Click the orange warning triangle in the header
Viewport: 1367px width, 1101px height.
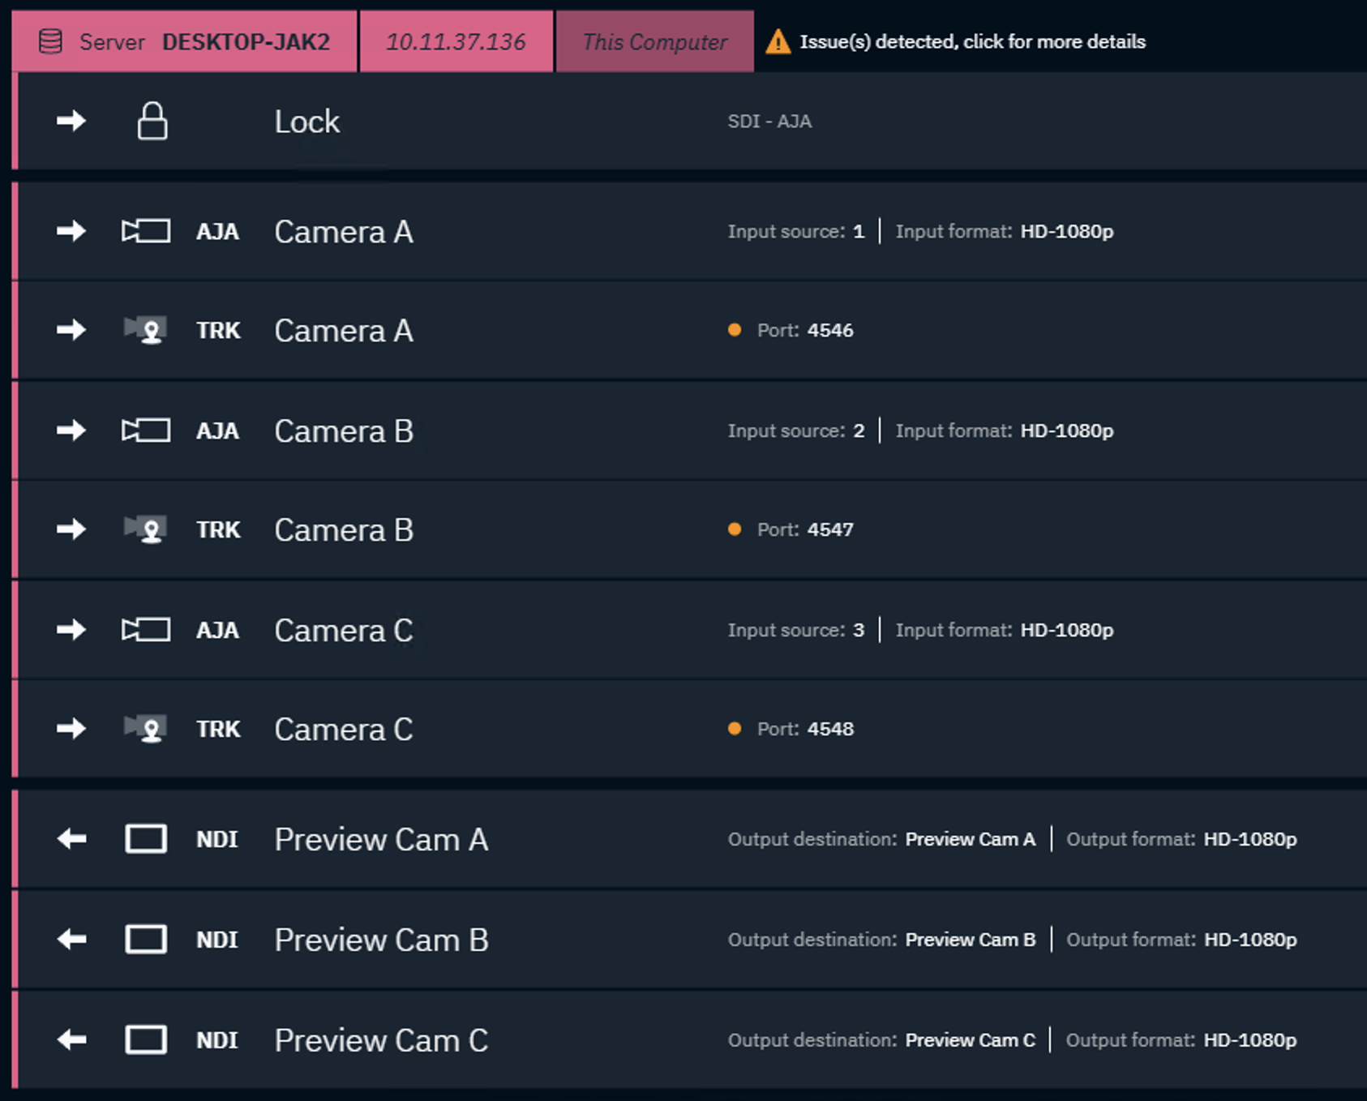pos(778,41)
